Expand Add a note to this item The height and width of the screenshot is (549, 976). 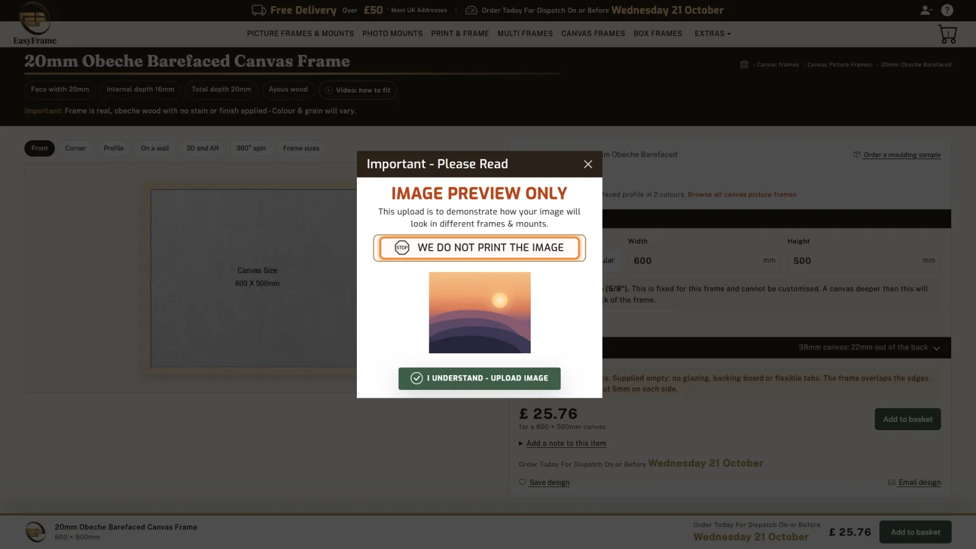click(566, 443)
